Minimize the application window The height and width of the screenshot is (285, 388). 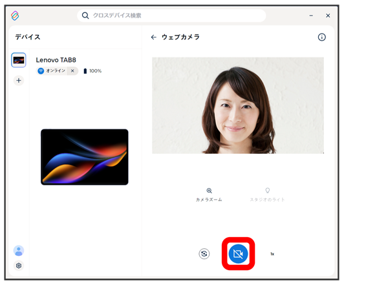point(312,16)
